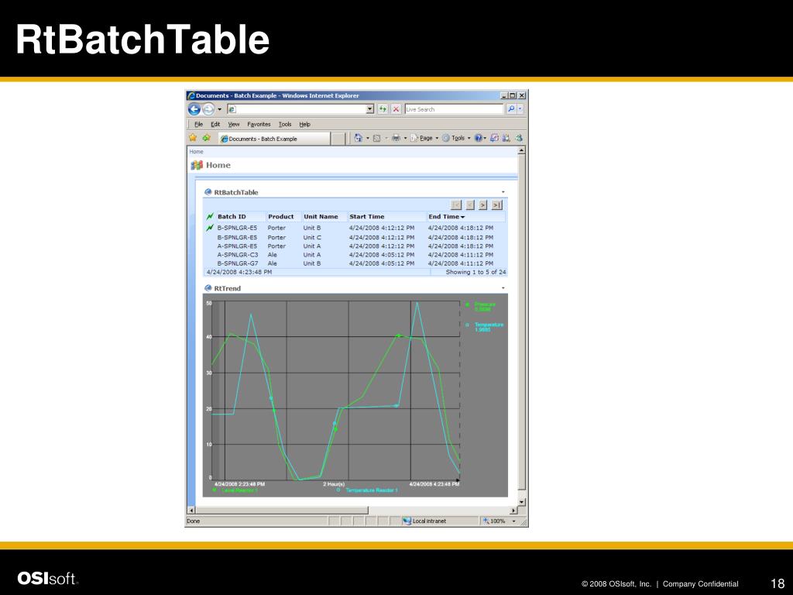793x595 pixels.
Task: Click in the Live Search box
Action: [454, 108]
